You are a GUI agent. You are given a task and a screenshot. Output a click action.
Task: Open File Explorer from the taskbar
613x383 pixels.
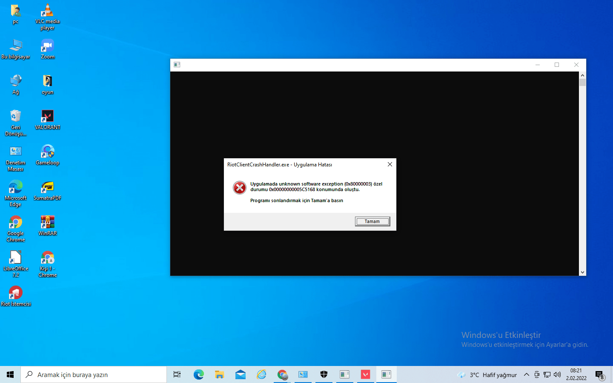220,374
